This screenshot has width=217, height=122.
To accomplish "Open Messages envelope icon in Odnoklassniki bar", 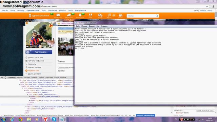I will [x=58, y=15].
